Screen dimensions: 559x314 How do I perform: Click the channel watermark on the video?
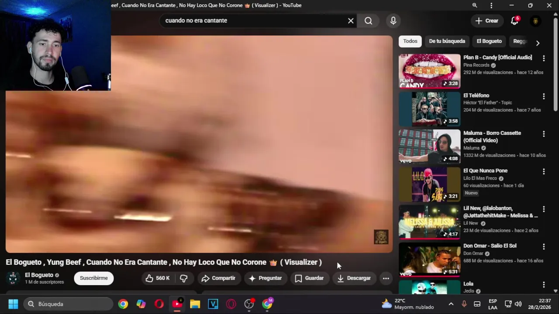tap(381, 237)
